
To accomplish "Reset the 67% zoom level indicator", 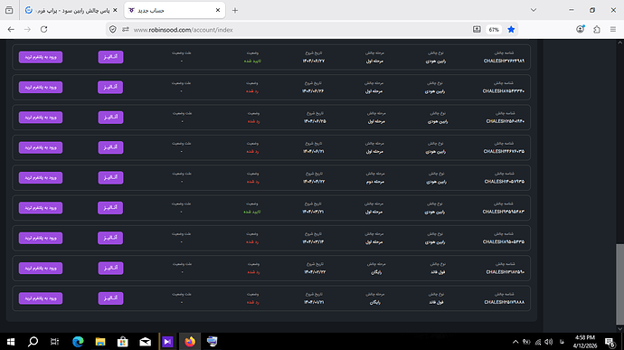I will point(494,30).
